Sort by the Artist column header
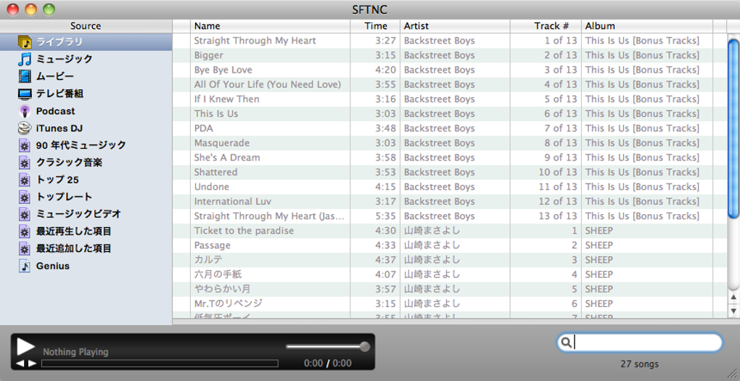This screenshot has height=381, width=740. (x=455, y=26)
